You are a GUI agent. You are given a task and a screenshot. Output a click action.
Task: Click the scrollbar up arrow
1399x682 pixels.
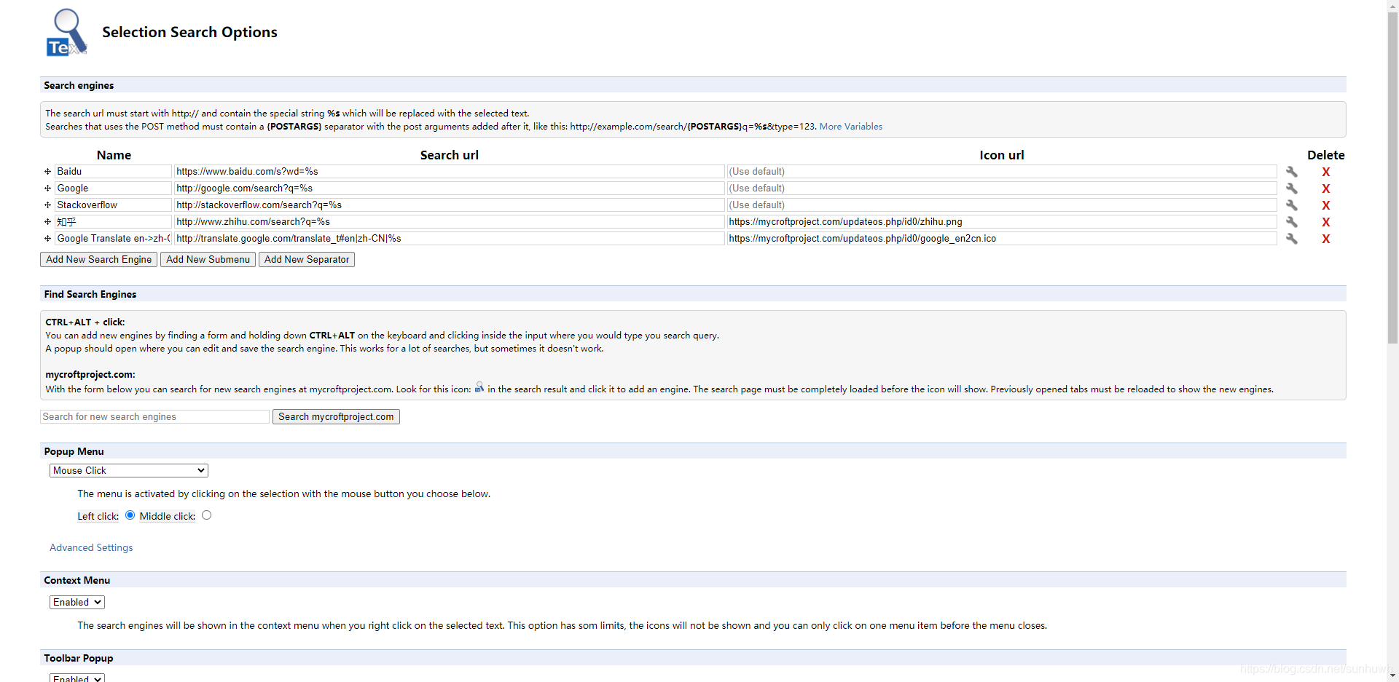tap(1392, 6)
